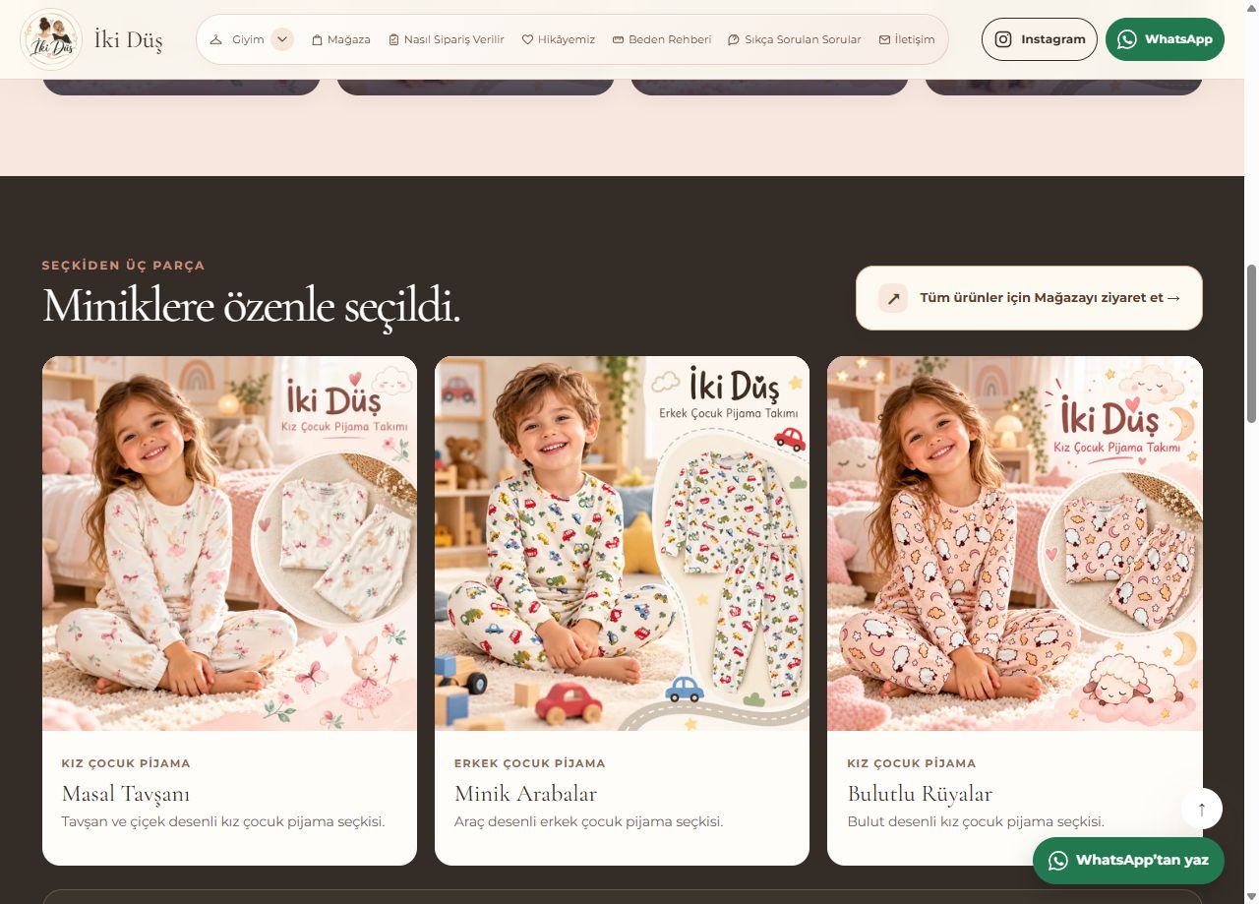Visit Tüm ürünler için Mağazayı ziyaret et

pyautogui.click(x=1029, y=298)
